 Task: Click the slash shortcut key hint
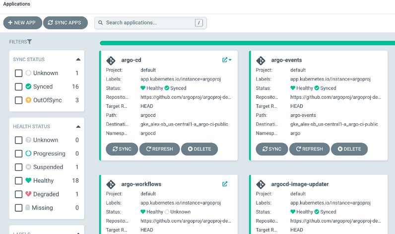[x=199, y=23]
